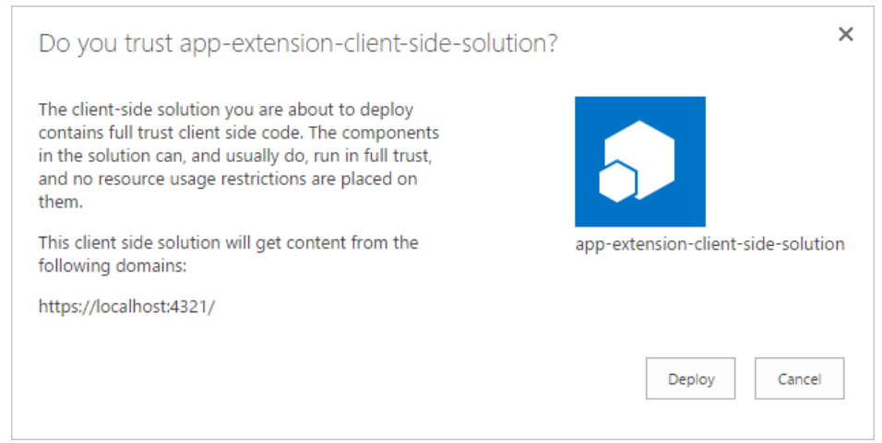The image size is (882, 443).
Task: Click the 'contains full trust client side code' line
Action: (239, 133)
